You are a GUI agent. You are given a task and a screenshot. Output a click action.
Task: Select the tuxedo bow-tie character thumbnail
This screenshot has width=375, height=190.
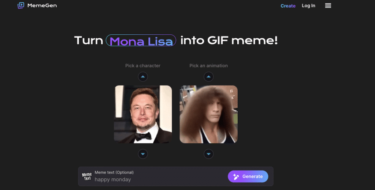pyautogui.click(x=143, y=114)
